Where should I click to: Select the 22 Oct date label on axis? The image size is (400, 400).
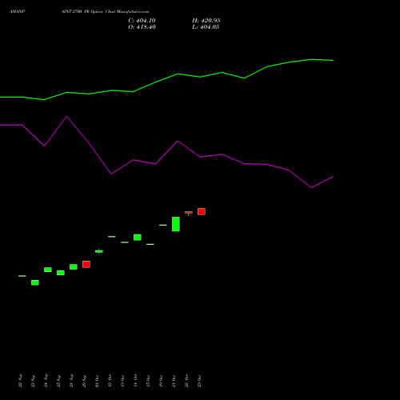[x=186, y=381]
